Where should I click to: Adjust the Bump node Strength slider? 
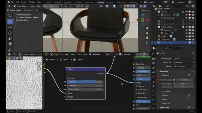point(85,82)
